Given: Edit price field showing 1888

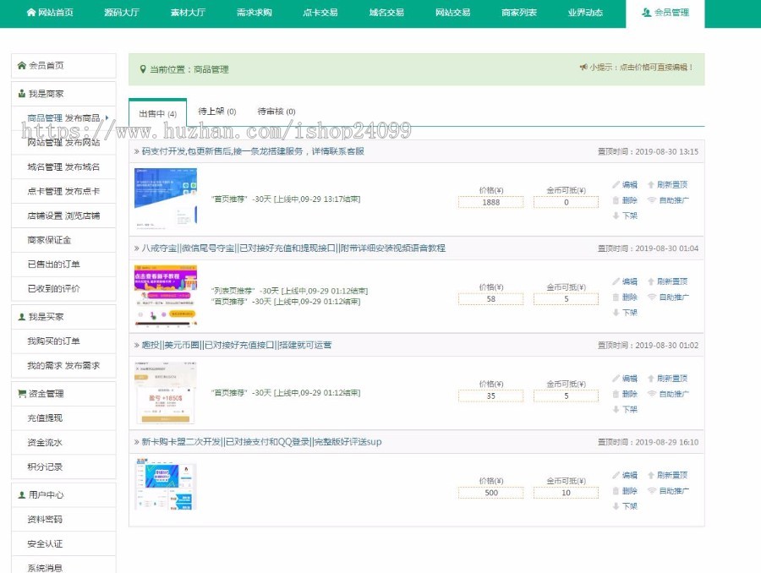Looking at the screenshot, I should 490,202.
